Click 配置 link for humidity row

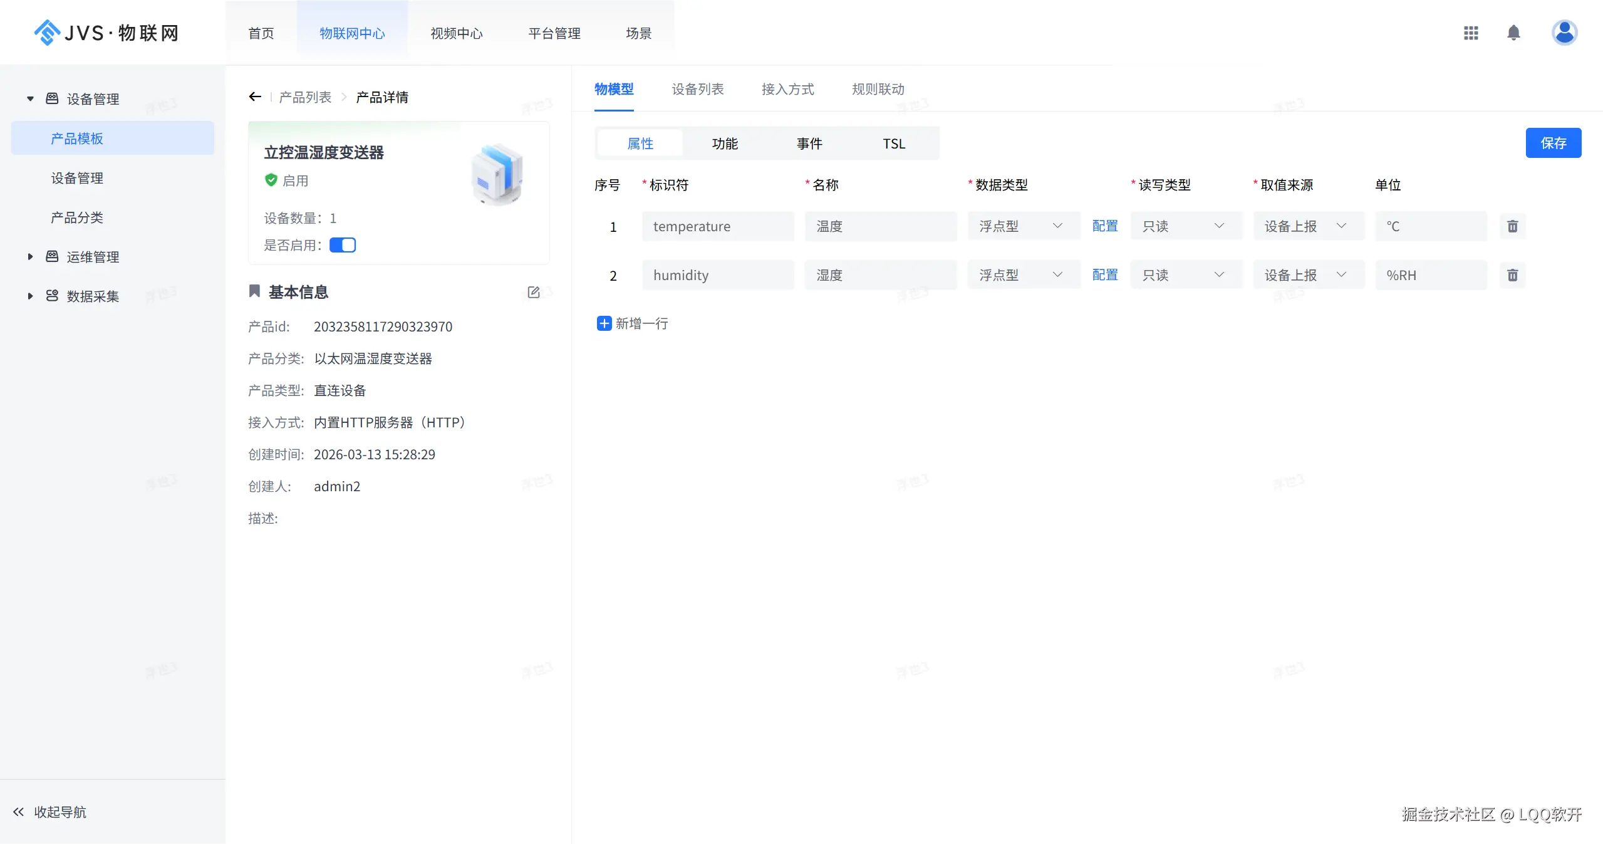pos(1104,275)
